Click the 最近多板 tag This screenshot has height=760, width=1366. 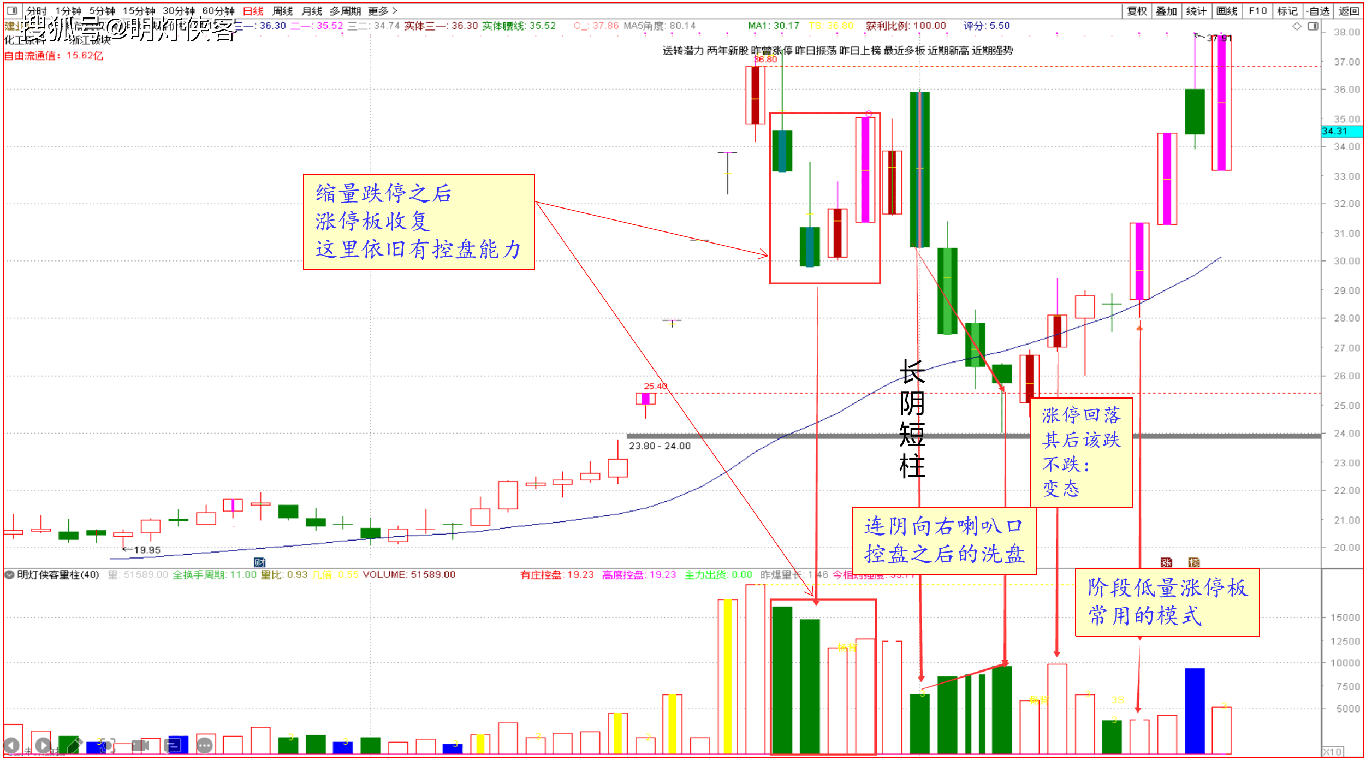tap(904, 51)
